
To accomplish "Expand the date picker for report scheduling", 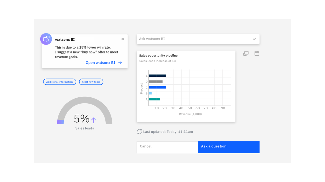I will tap(257, 53).
